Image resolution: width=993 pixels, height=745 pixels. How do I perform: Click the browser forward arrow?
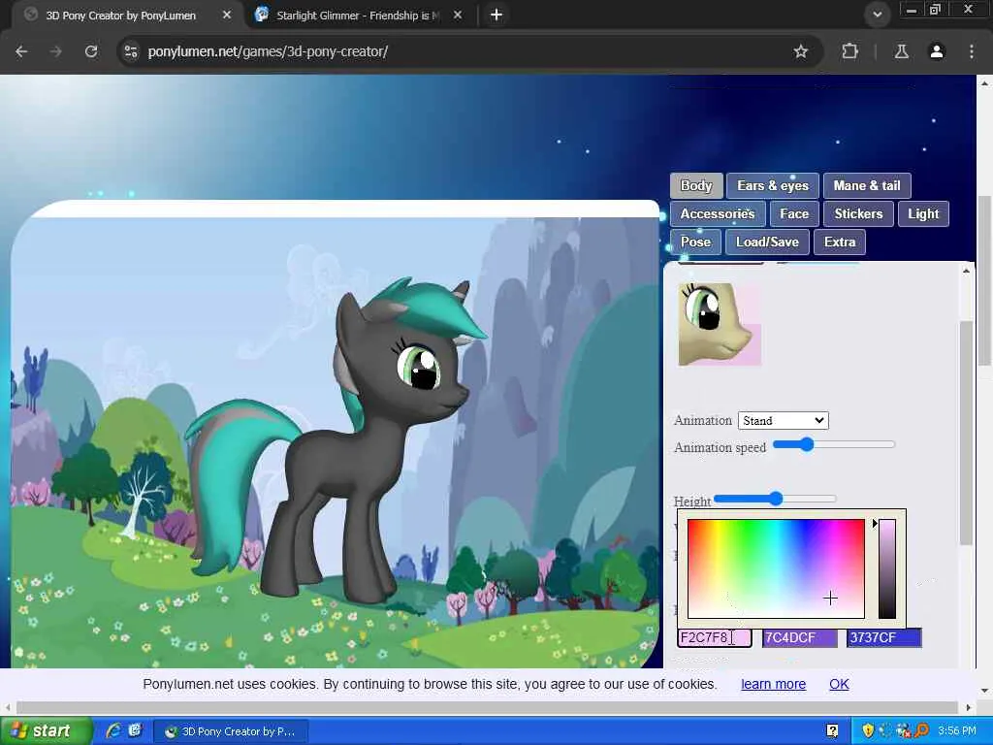point(56,51)
